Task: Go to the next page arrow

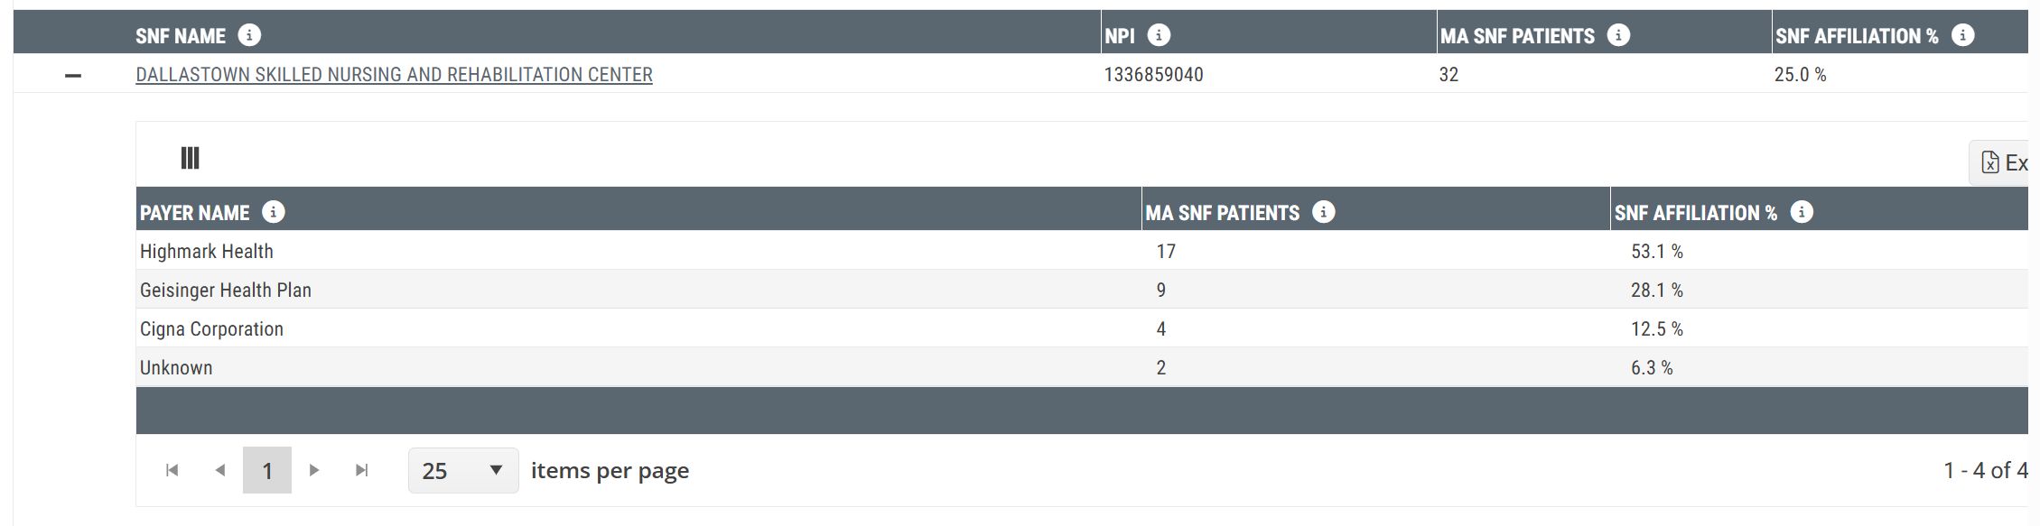Action: [313, 470]
